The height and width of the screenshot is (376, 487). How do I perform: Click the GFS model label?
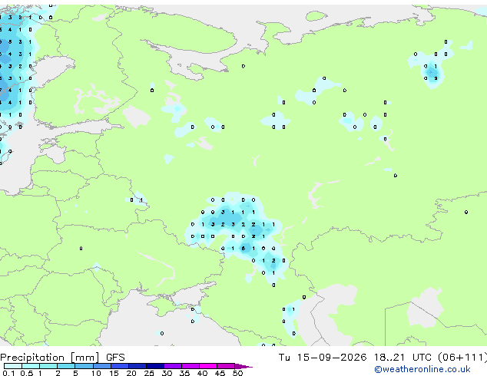pos(115,358)
